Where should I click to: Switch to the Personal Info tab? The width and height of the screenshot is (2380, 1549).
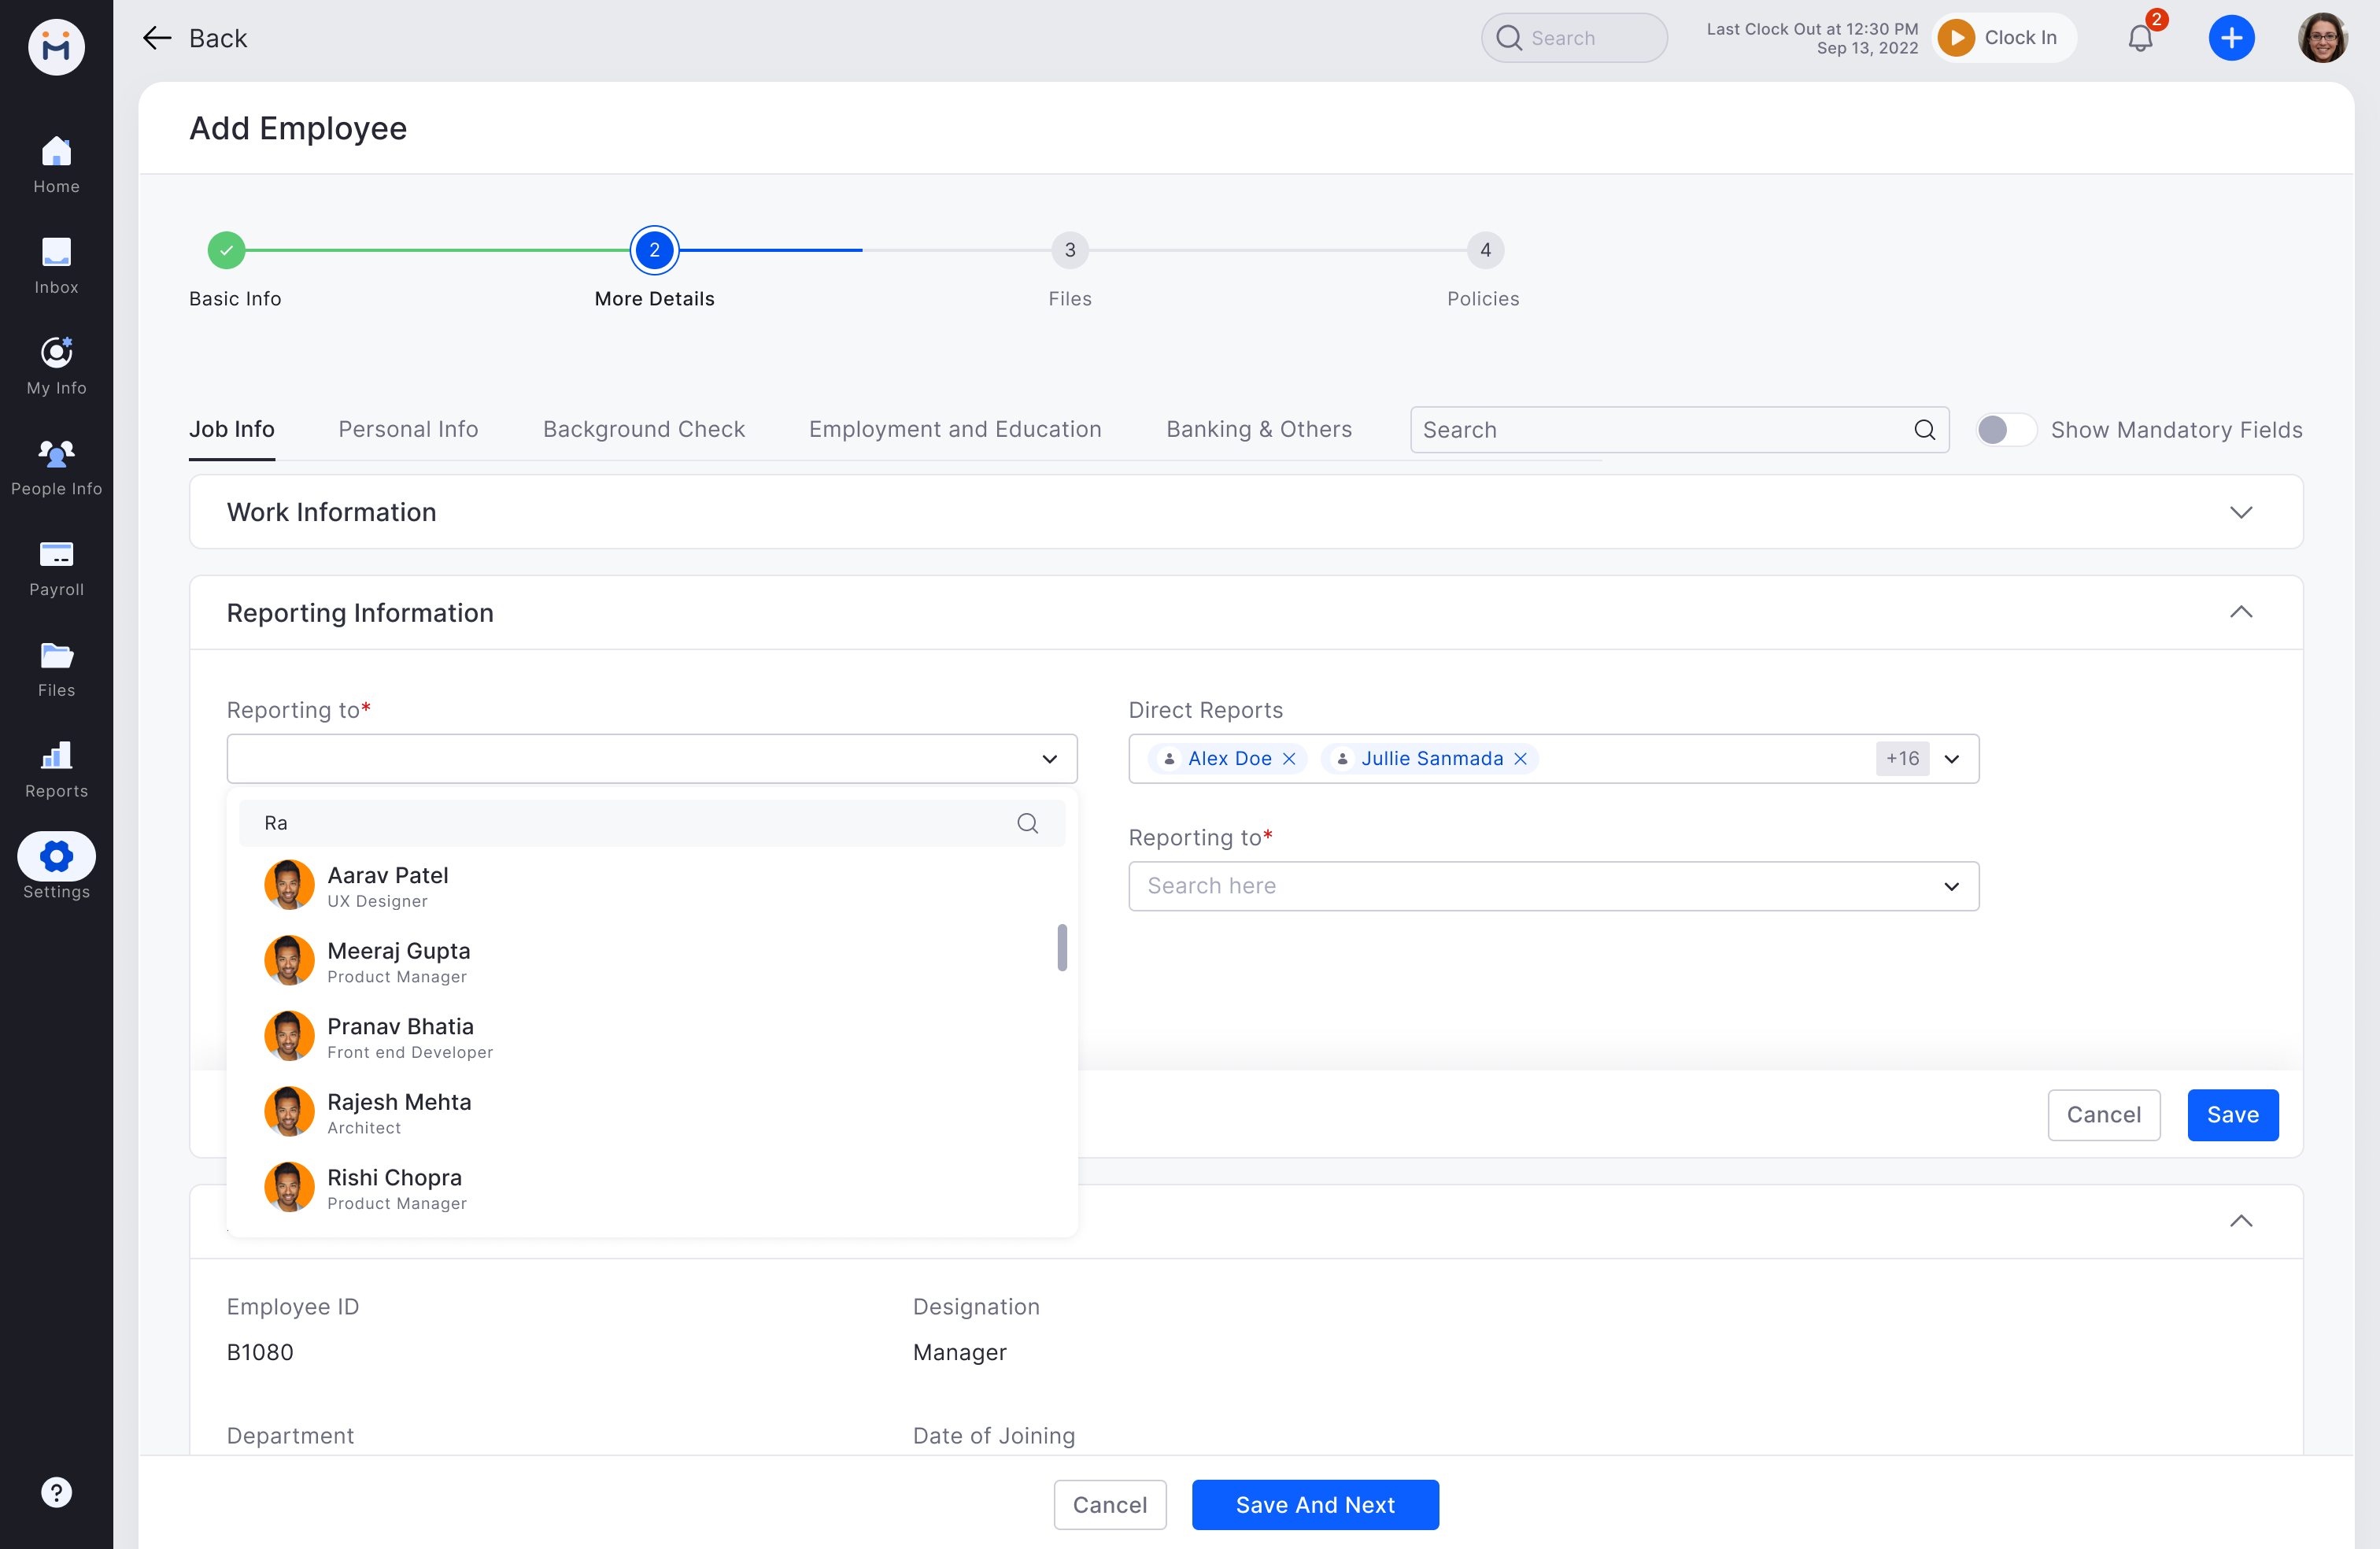pyautogui.click(x=408, y=430)
